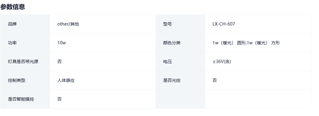Click the 否 value beside 是否智能操控
Viewport: 319px width, 116px height.
(x=59, y=99)
